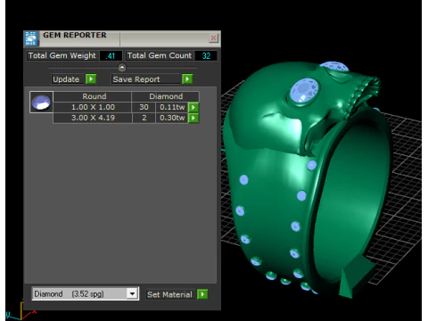
Task: Select the round gem thumbnail
Action: pyautogui.click(x=41, y=102)
